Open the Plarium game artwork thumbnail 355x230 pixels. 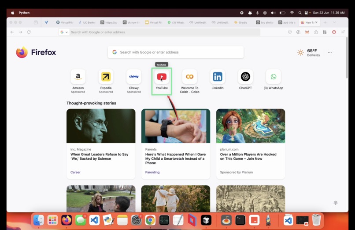[251, 126]
